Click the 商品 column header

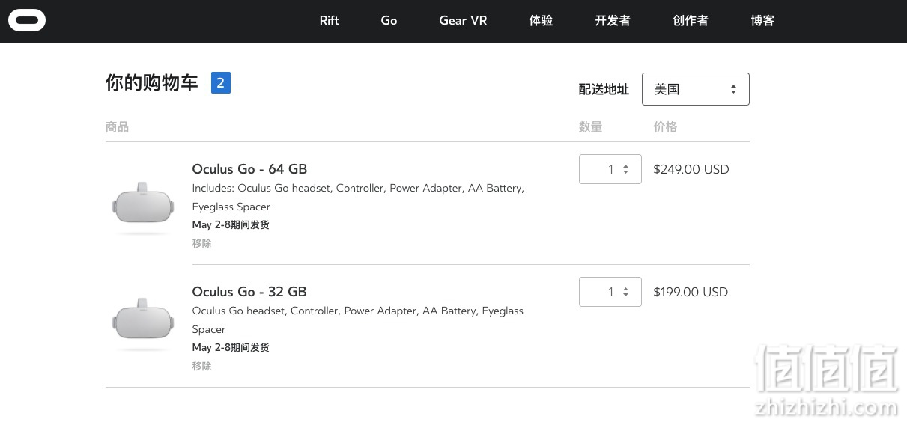pyautogui.click(x=118, y=127)
